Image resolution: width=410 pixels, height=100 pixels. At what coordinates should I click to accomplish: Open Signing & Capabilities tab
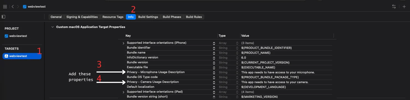coord(82,17)
